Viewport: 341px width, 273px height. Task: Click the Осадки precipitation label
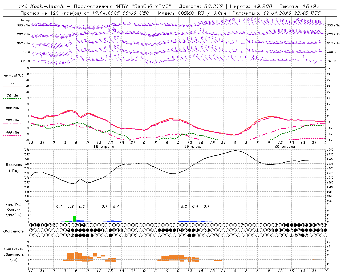[x=14, y=210]
